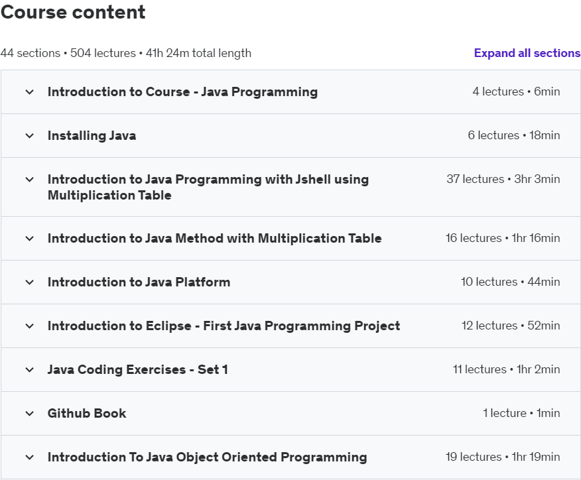Click the 37 lectures • 3hr 3min label
Viewport: 581px width, 480px height.
tap(503, 179)
